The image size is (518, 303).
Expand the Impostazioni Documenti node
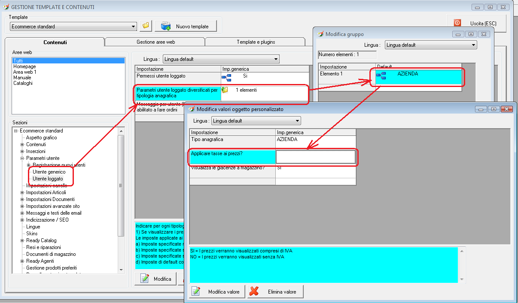(22, 199)
